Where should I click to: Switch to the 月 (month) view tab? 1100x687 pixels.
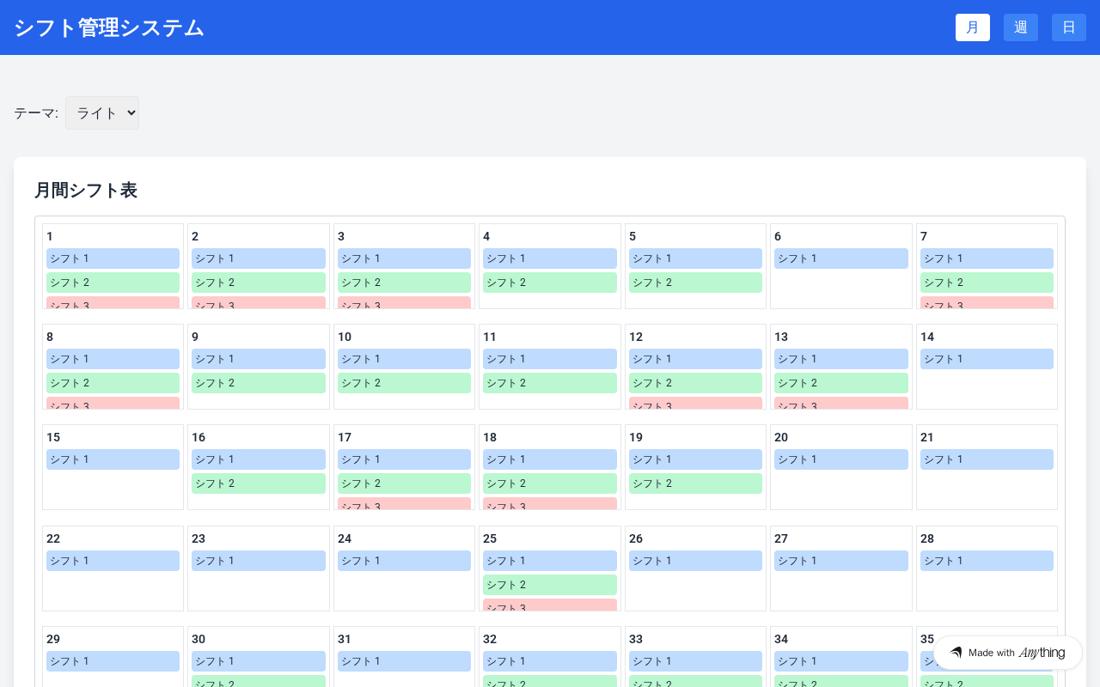pyautogui.click(x=972, y=27)
